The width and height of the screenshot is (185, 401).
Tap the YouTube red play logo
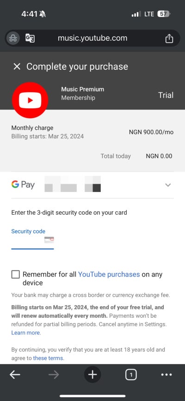[x=30, y=100]
